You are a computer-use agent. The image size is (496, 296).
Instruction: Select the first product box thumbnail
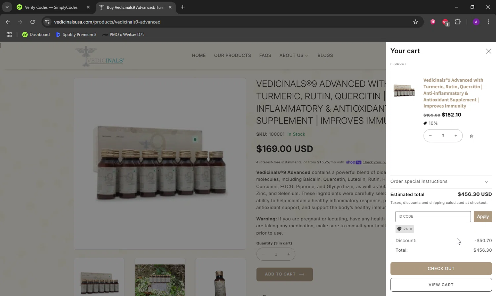[99, 277]
